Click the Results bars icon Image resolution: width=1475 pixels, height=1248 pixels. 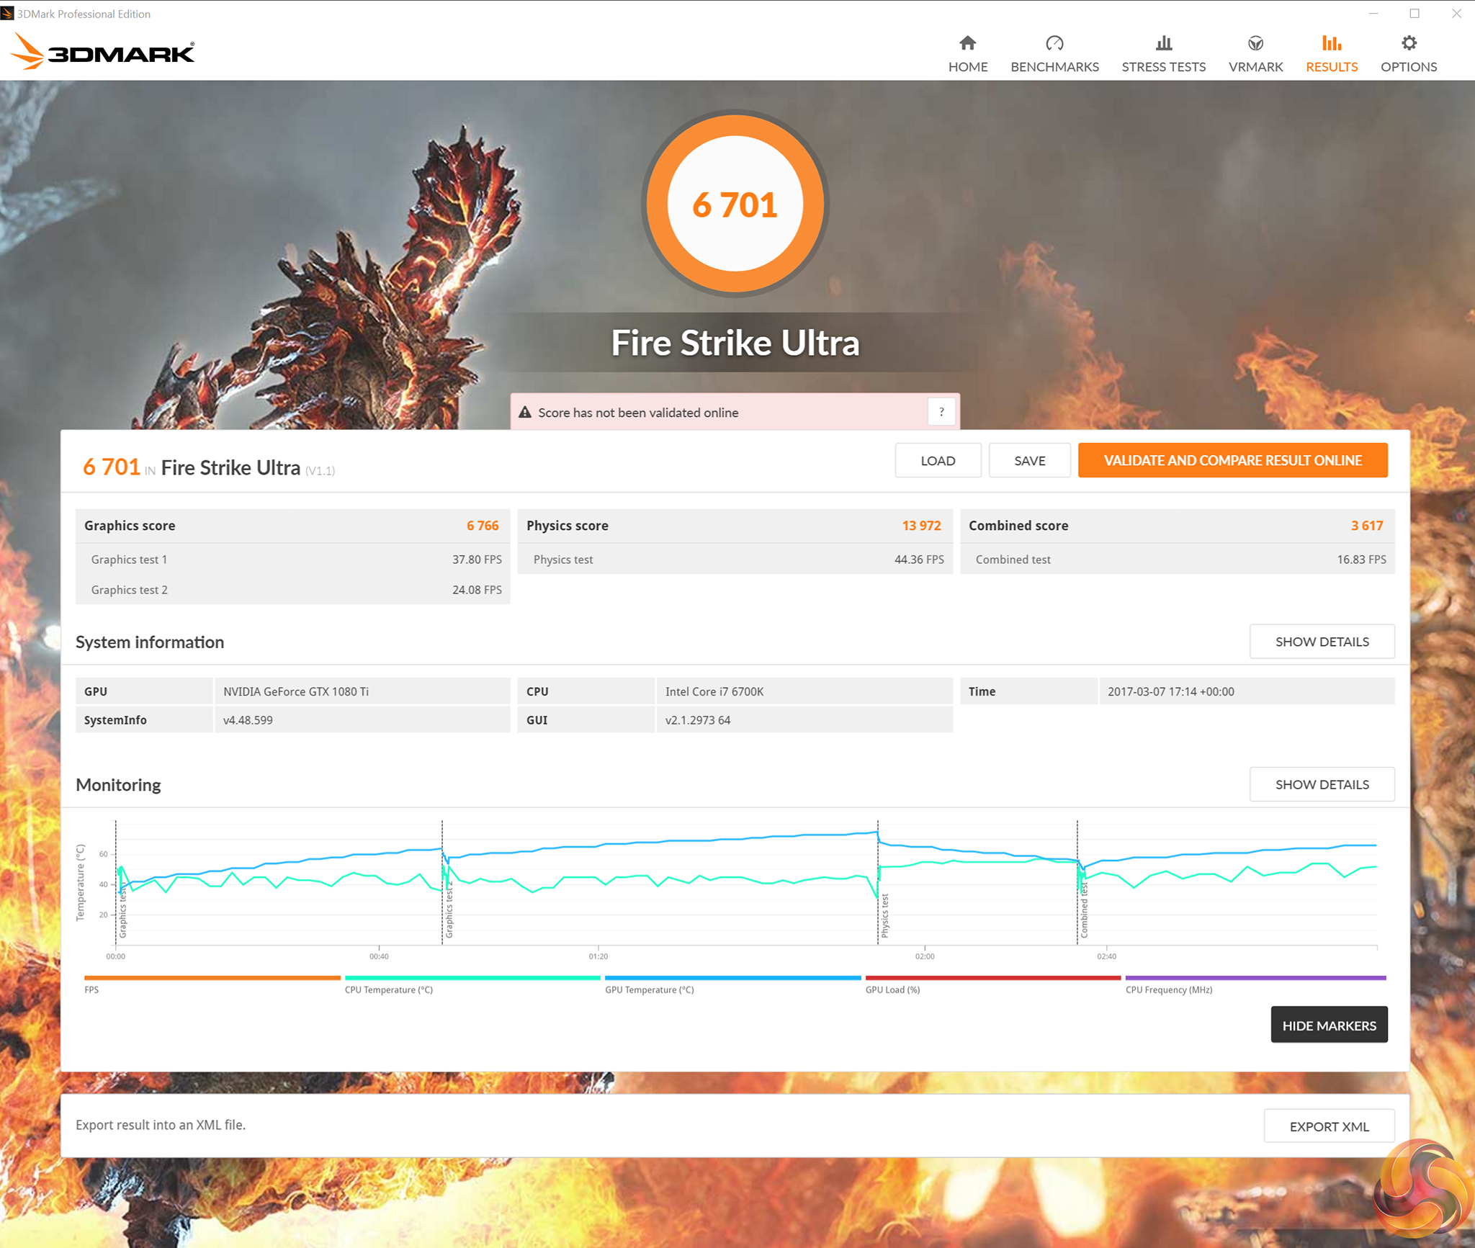[x=1331, y=43]
